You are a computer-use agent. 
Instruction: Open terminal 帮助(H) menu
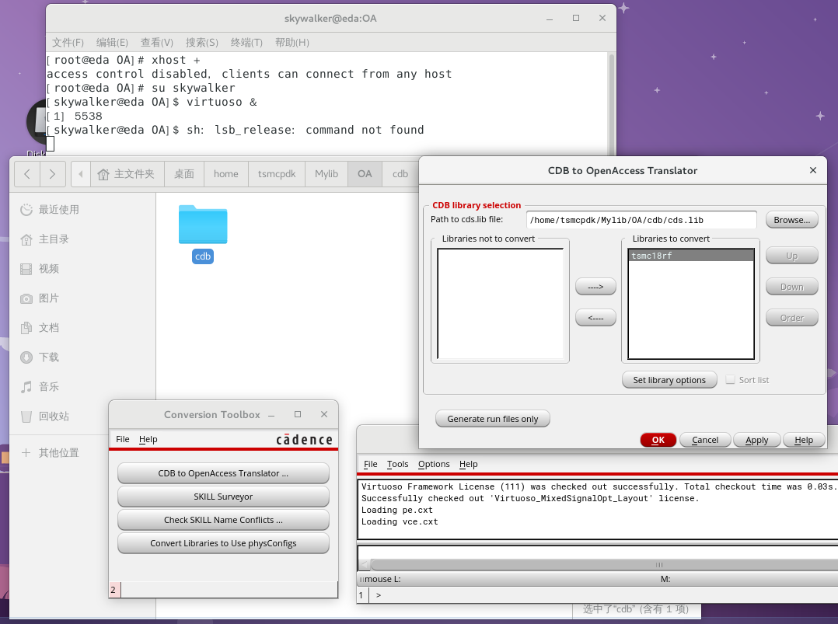(292, 42)
